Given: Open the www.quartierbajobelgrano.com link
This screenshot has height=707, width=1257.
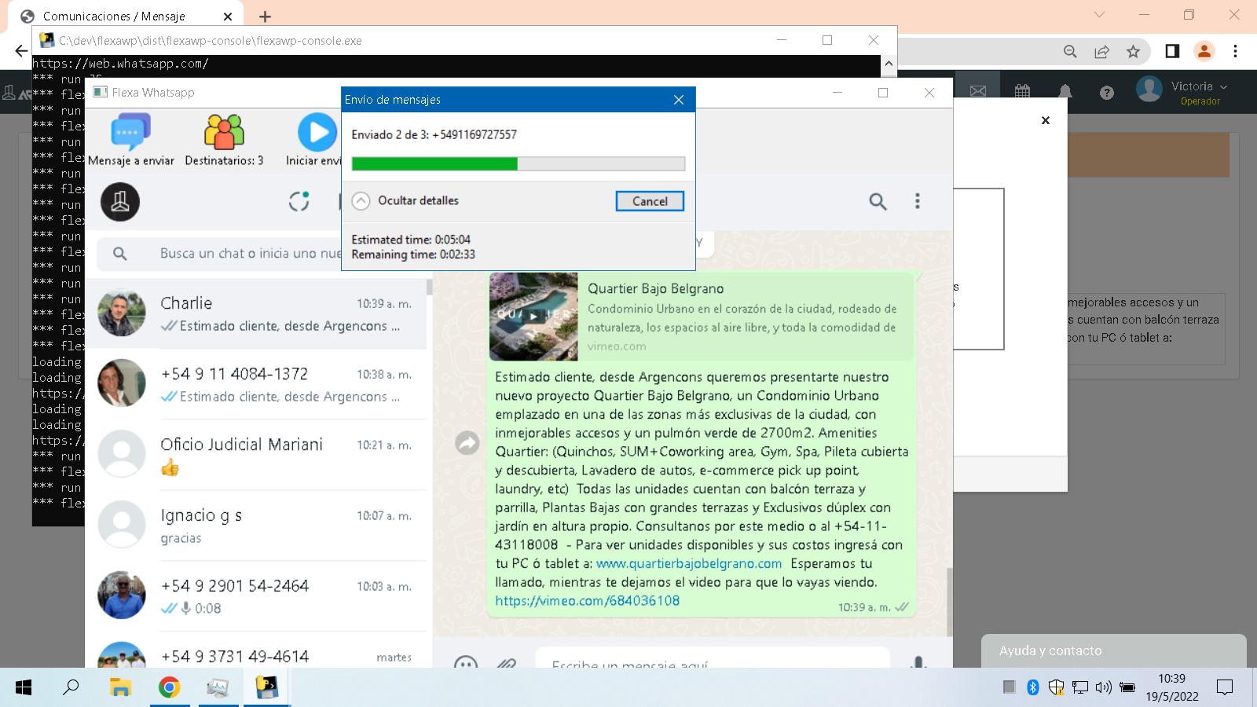Looking at the screenshot, I should pos(689,563).
